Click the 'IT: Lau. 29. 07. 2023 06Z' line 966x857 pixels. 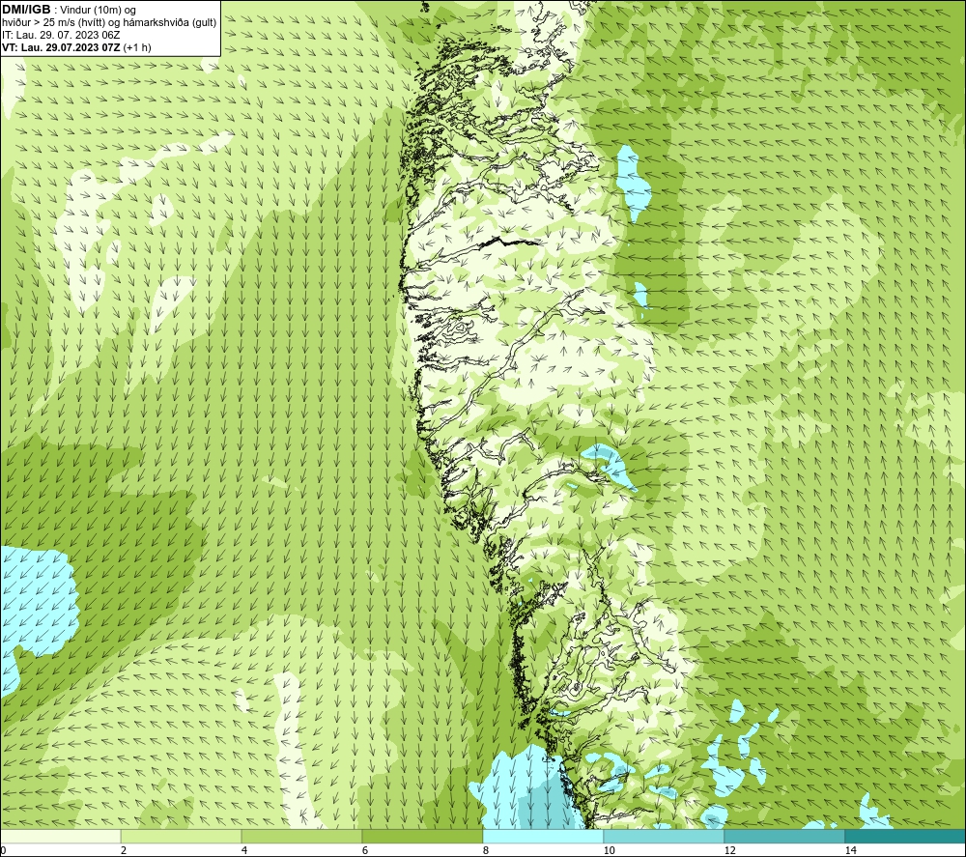pos(61,35)
